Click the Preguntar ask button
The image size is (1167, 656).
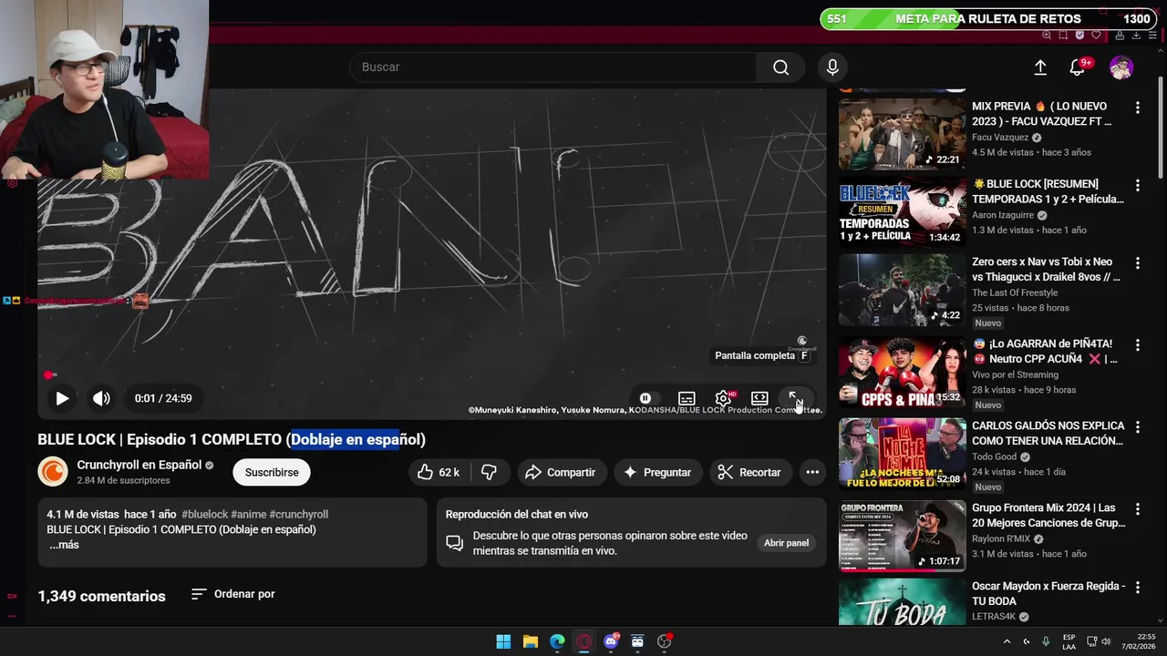[657, 472]
